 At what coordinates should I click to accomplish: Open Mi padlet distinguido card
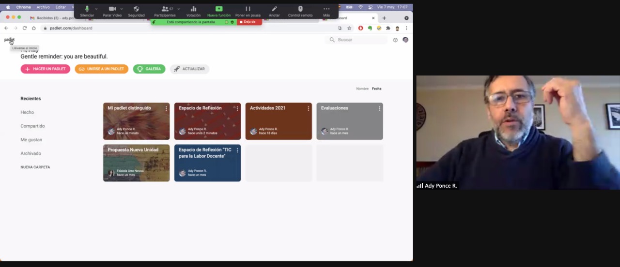(136, 121)
